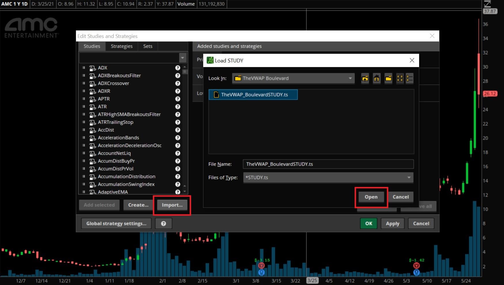Image resolution: width=504 pixels, height=285 pixels.
Task: Open help for ADXBreakoutsFilter study
Action: (178, 76)
